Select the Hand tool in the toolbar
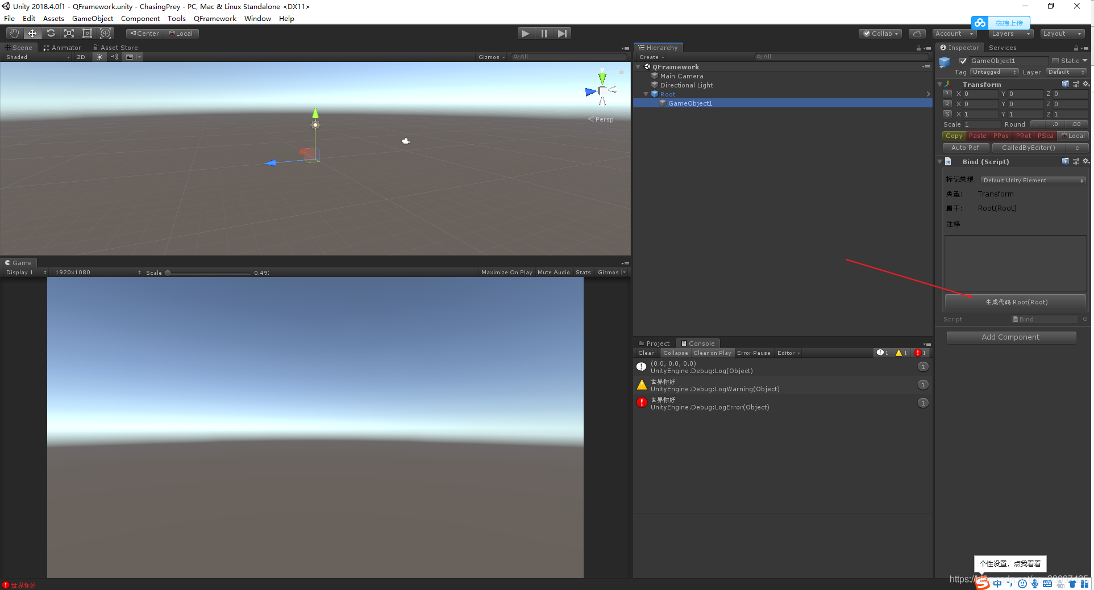1094x590 pixels. [14, 33]
